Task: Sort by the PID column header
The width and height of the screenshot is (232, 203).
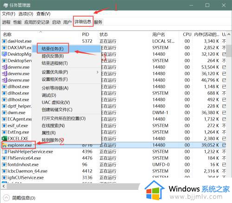Action: [89, 34]
